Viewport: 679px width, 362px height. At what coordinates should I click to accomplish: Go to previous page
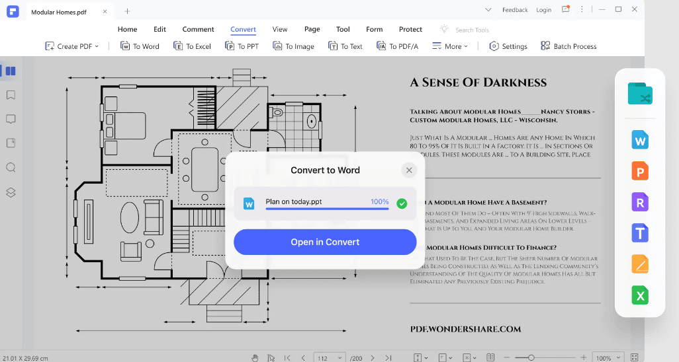coord(303,357)
